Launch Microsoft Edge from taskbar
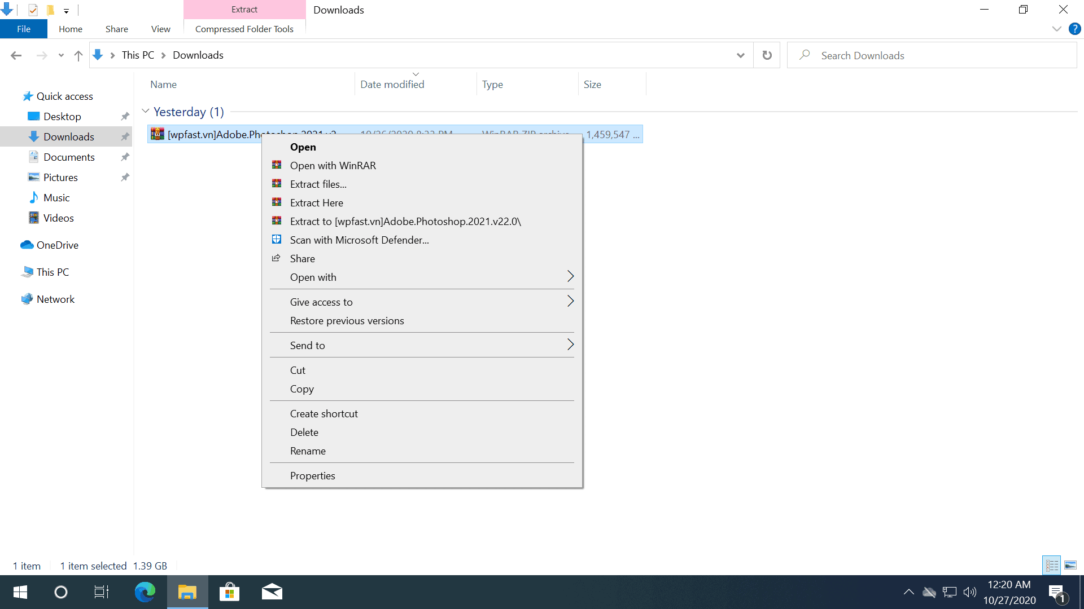Viewport: 1084px width, 609px height. (x=145, y=592)
